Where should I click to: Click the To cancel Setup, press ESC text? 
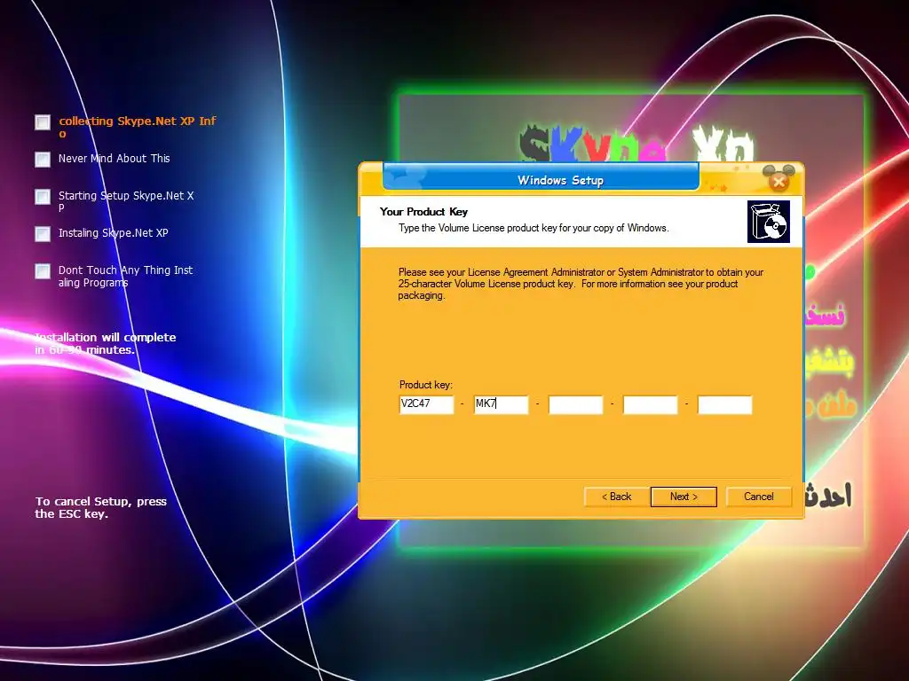coord(101,507)
